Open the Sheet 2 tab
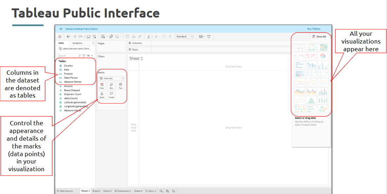The image size is (387, 194). point(96,191)
